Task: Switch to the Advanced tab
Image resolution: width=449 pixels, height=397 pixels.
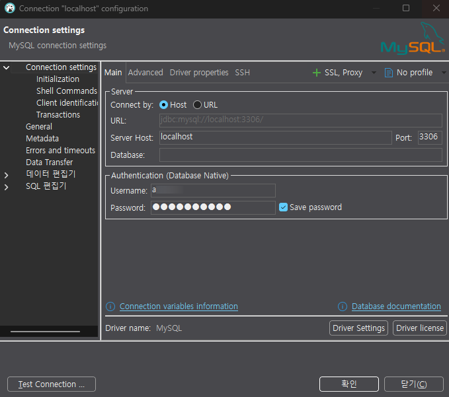Action: pos(145,73)
